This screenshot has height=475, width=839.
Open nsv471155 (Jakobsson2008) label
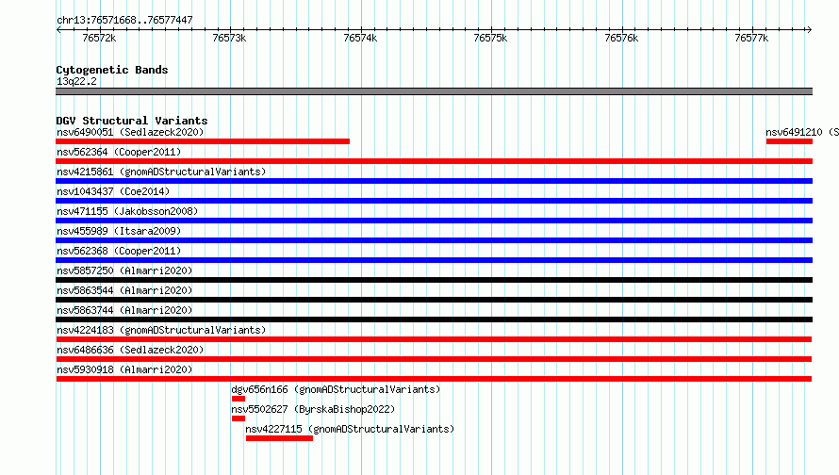(x=127, y=211)
